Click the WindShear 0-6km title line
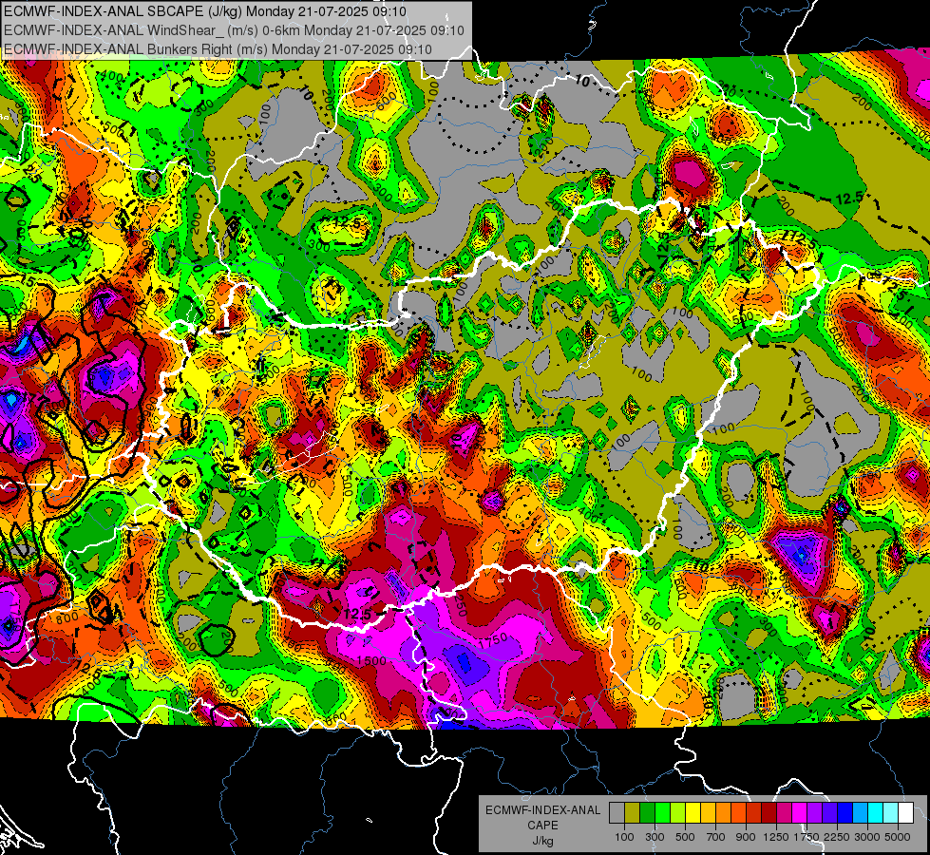 [x=234, y=30]
